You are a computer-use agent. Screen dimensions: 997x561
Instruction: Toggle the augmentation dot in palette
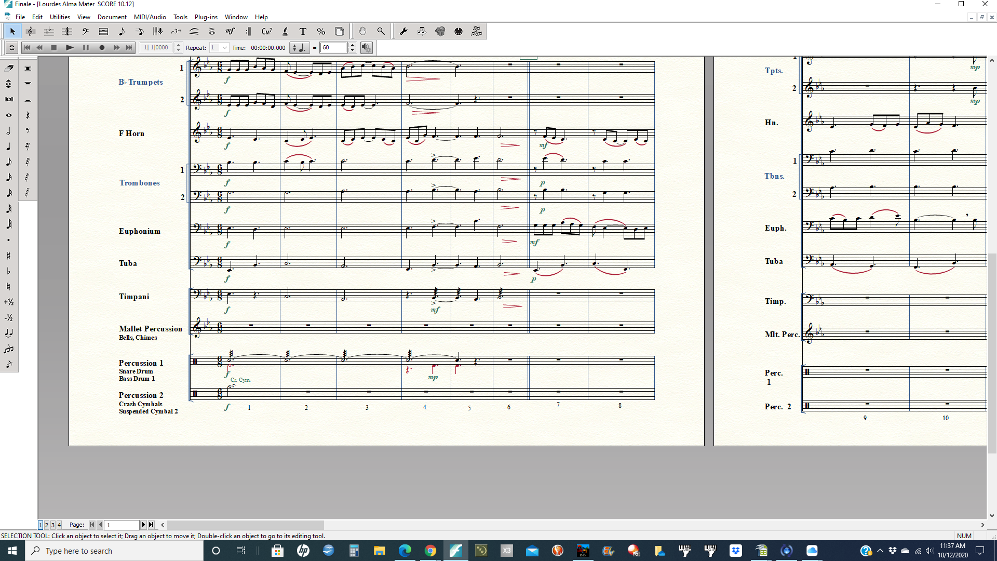click(9, 240)
